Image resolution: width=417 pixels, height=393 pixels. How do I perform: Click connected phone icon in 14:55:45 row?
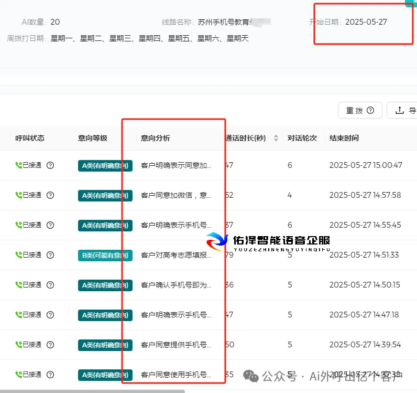[19, 225]
